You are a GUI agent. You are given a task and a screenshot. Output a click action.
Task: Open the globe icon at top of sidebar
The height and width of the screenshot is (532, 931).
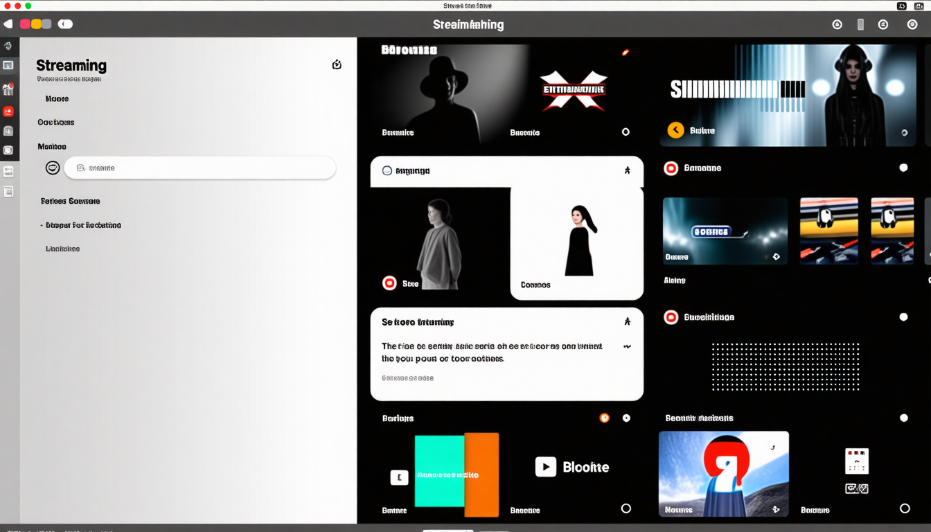point(9,46)
